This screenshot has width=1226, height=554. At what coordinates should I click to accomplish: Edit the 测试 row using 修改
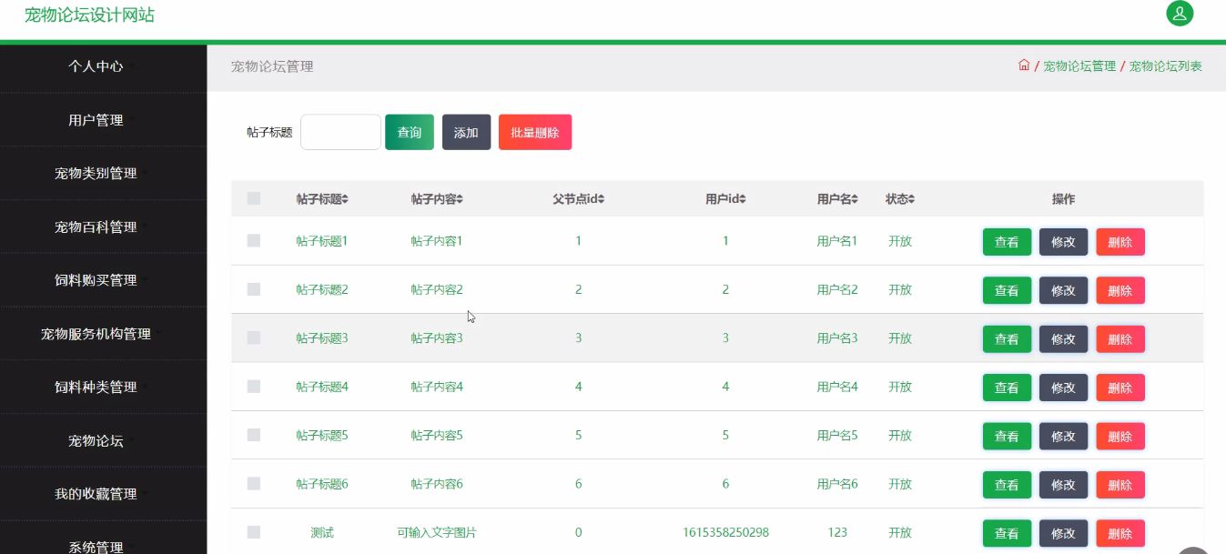[x=1063, y=533]
